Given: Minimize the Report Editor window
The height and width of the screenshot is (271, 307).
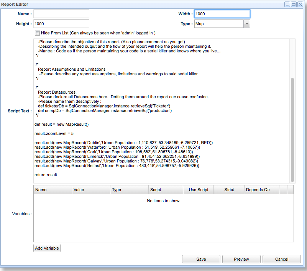Looking at the screenshot, I should [287, 5].
